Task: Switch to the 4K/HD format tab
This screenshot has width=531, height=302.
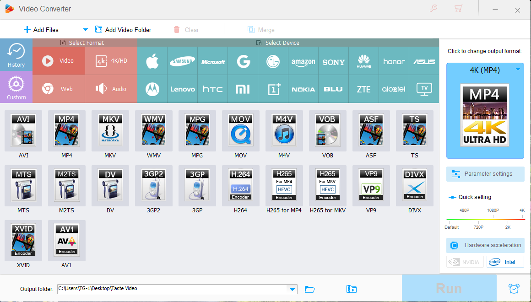Action: [111, 60]
